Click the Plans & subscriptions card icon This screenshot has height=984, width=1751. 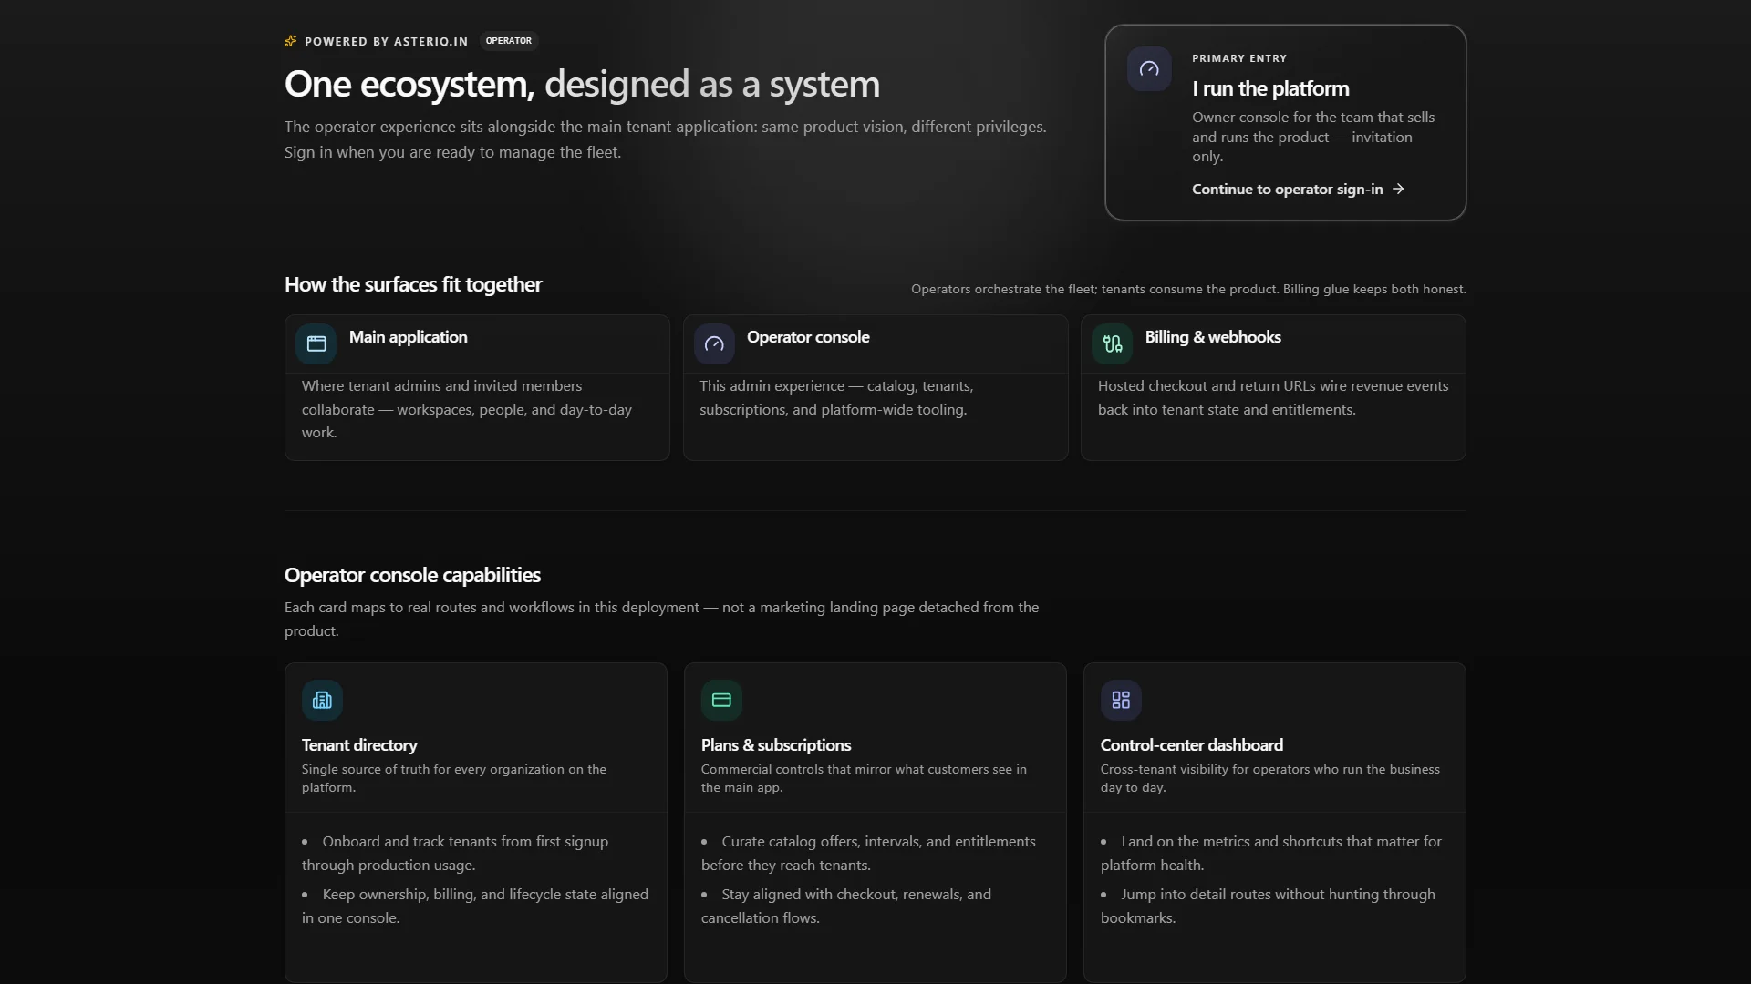pos(721,700)
